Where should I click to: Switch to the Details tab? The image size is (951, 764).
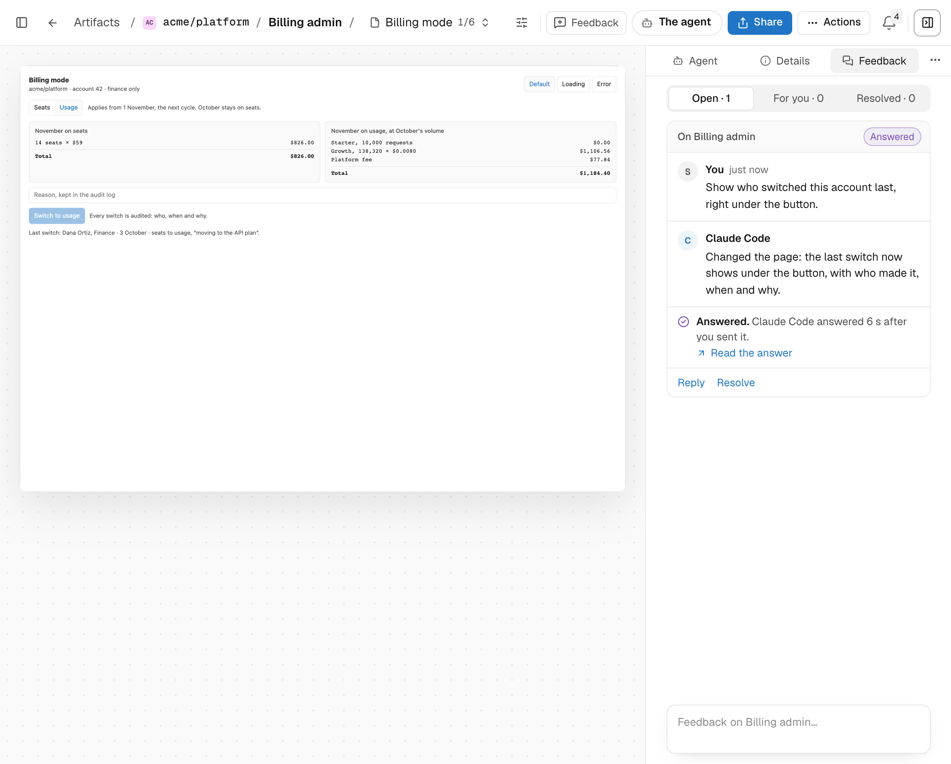tap(785, 61)
